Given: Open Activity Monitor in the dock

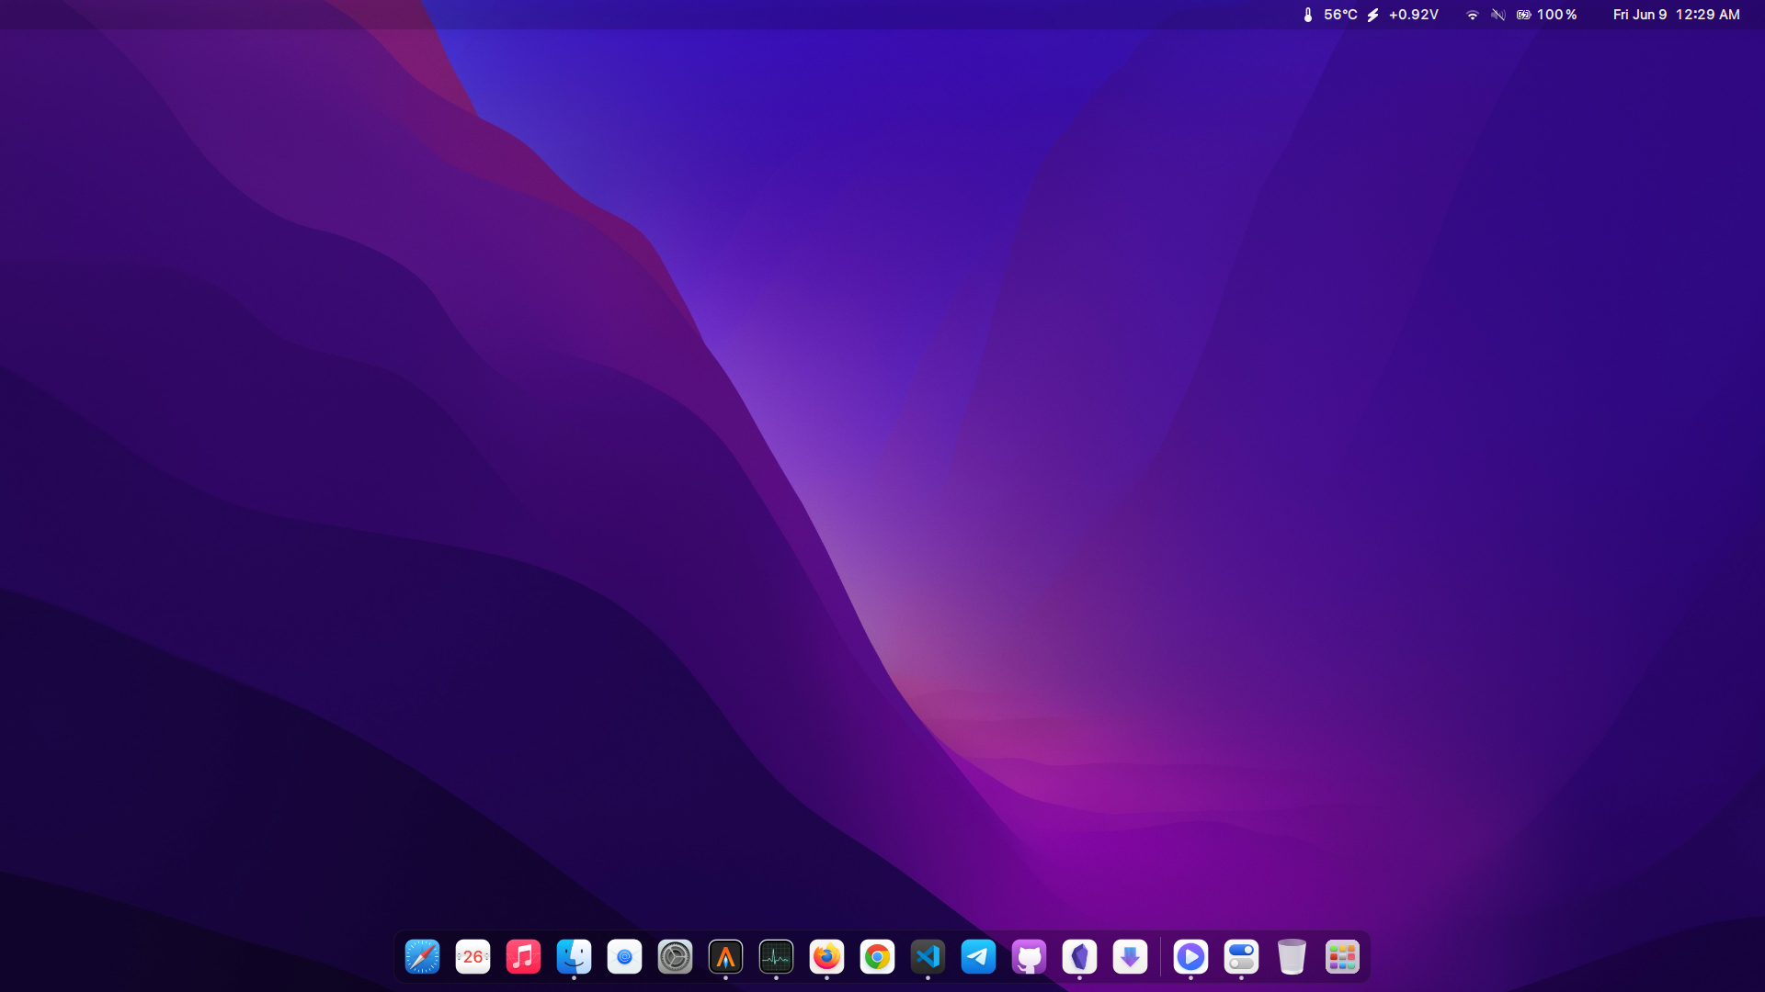Looking at the screenshot, I should 776,957.
